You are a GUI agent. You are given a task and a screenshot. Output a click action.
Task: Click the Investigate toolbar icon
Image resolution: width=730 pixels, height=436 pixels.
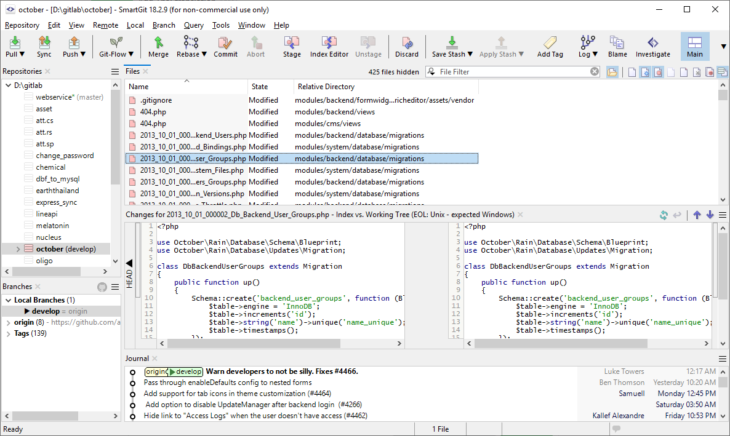[x=652, y=42]
